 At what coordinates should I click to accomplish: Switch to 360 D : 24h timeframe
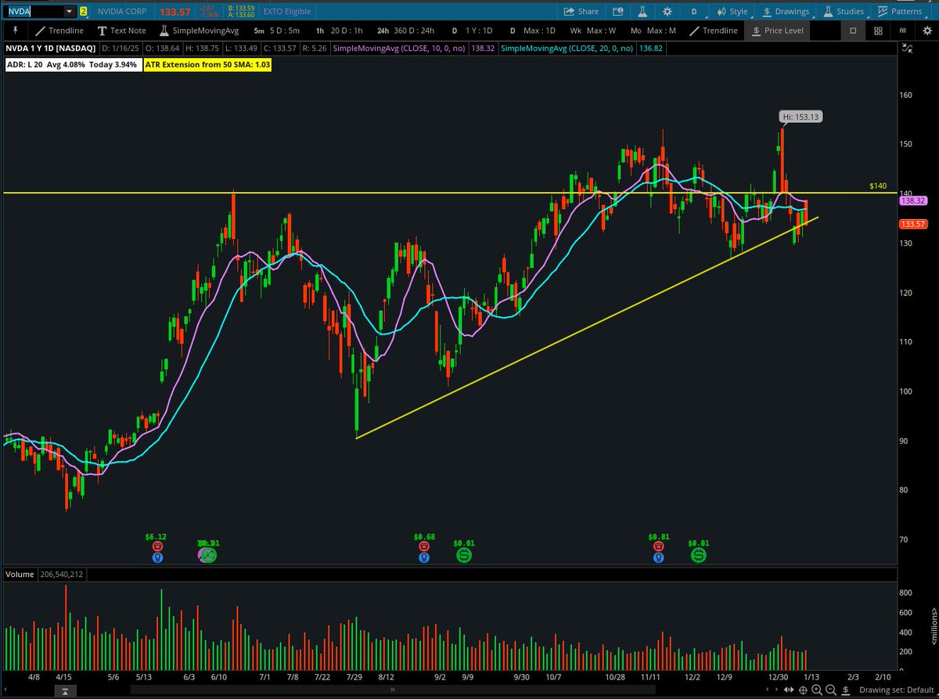[407, 31]
